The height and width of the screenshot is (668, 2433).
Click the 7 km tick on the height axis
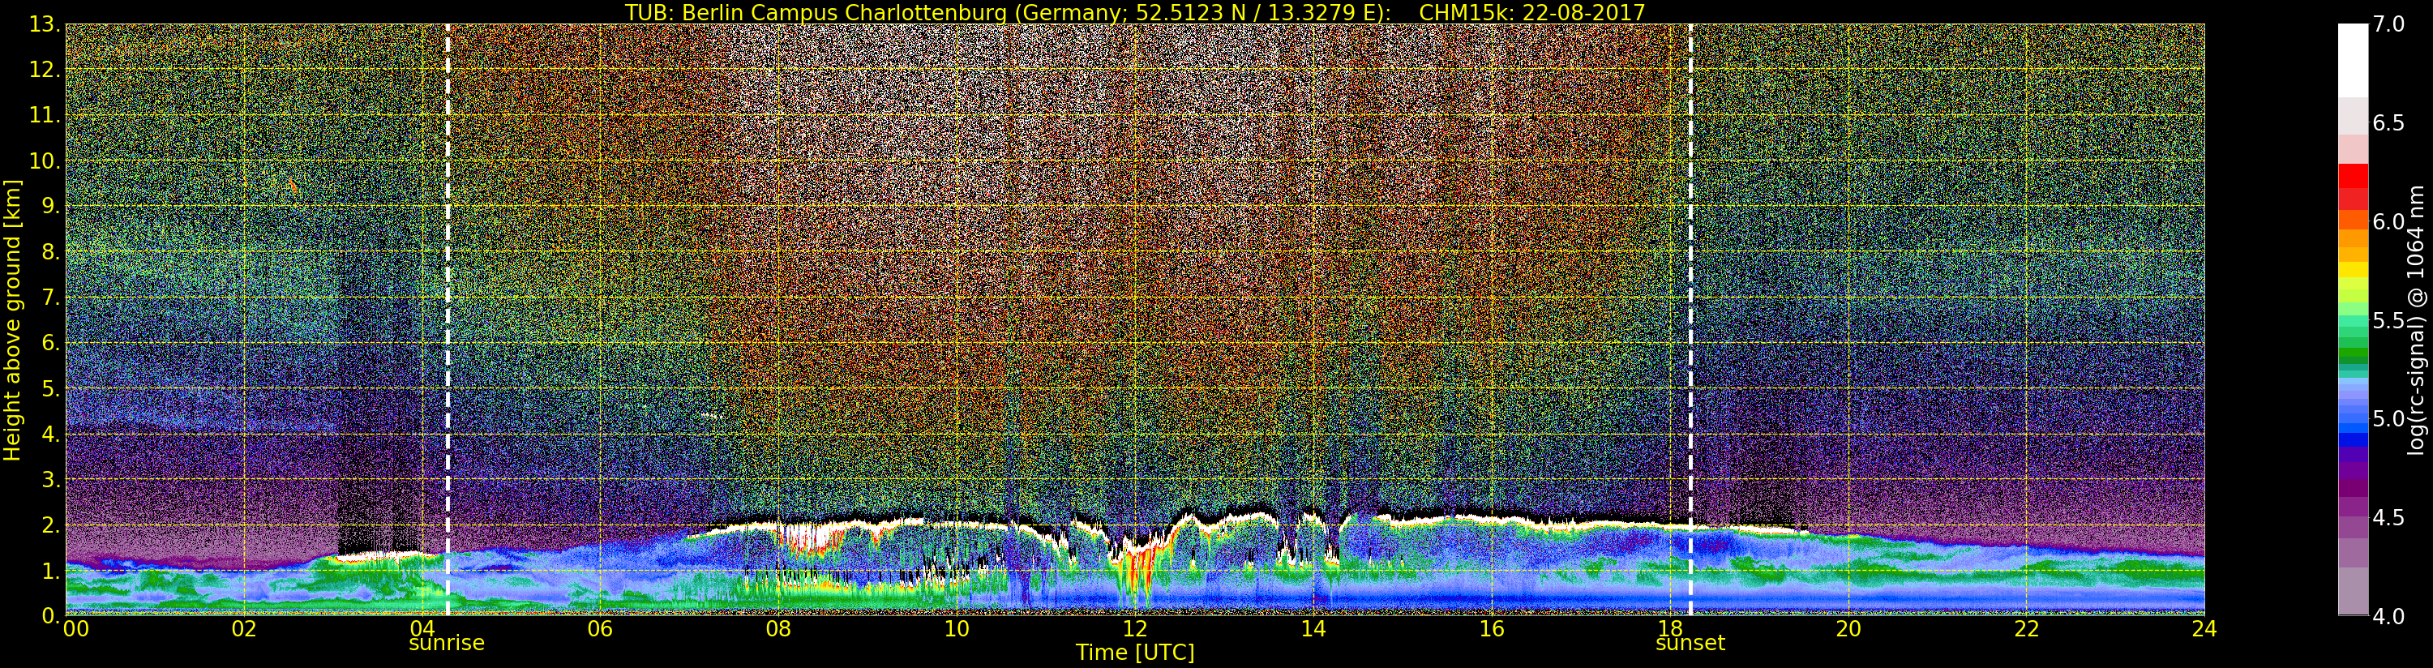coord(49,298)
